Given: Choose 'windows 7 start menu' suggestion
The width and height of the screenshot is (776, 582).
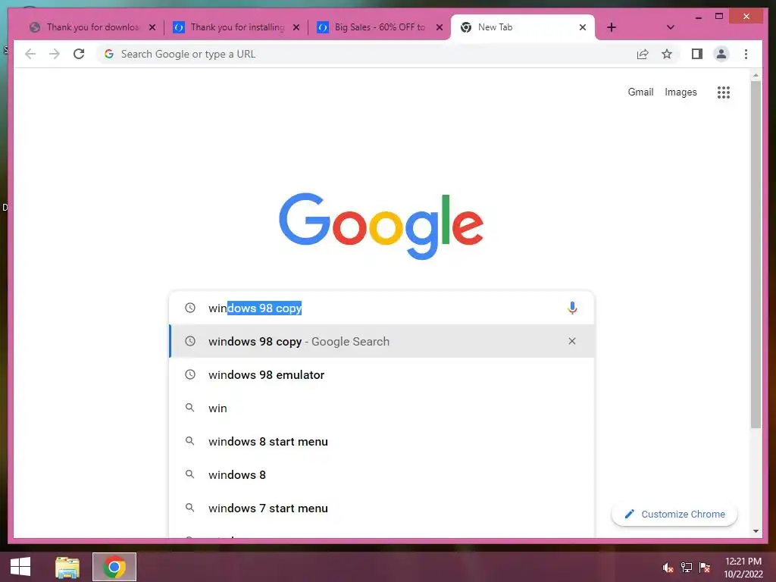Looking at the screenshot, I should (382, 508).
